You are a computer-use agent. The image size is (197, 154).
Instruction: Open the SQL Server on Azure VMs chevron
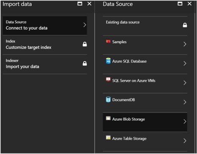pos(185,83)
